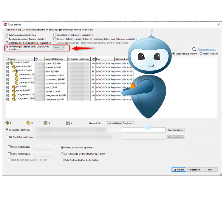The image size is (224, 197).
Task: Click the Präfix text input field
Action: click(x=44, y=147)
